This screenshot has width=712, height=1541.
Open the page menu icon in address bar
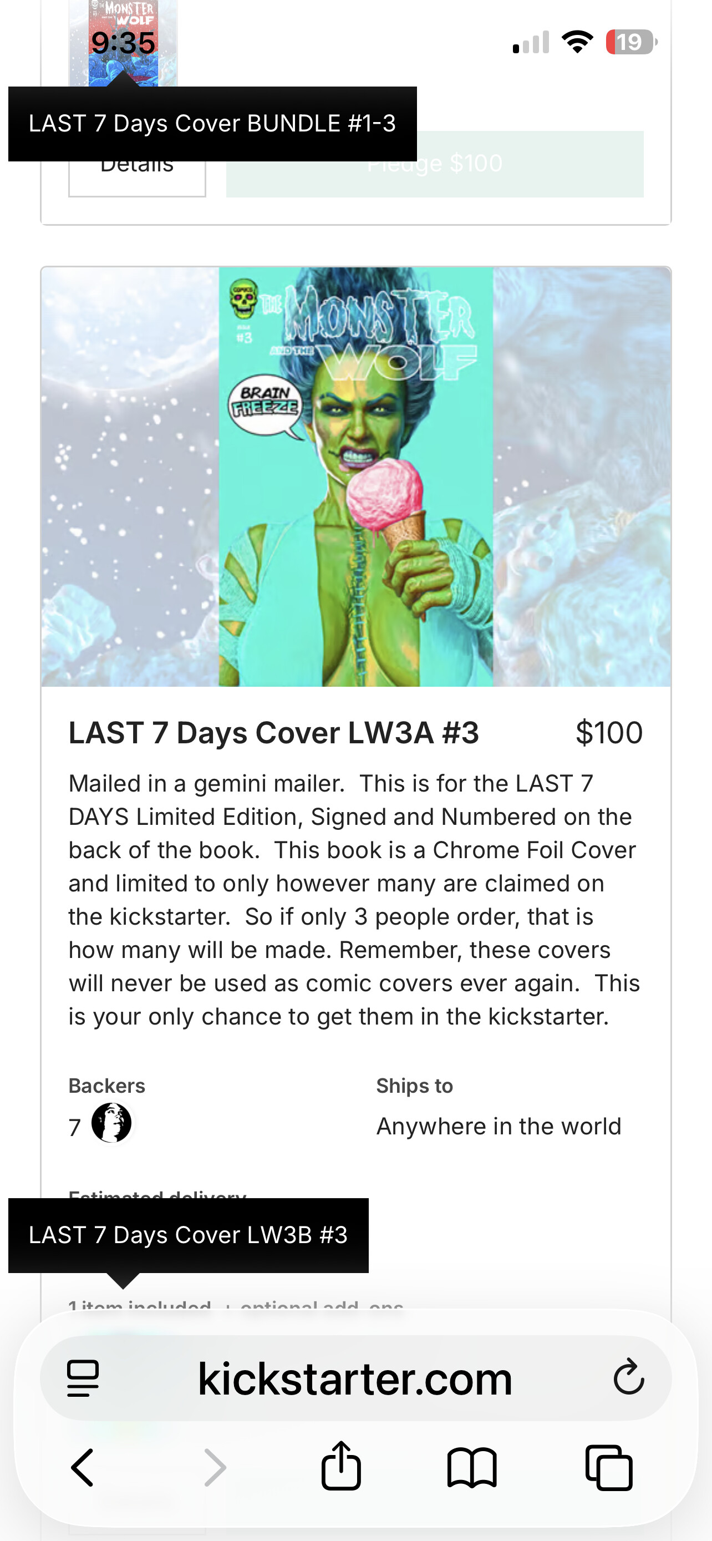[83, 1378]
